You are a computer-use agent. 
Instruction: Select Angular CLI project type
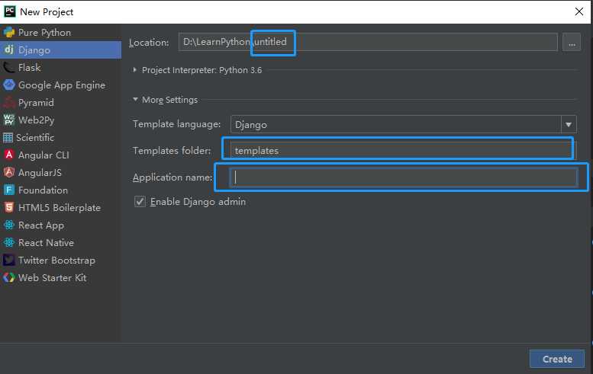coord(60,155)
